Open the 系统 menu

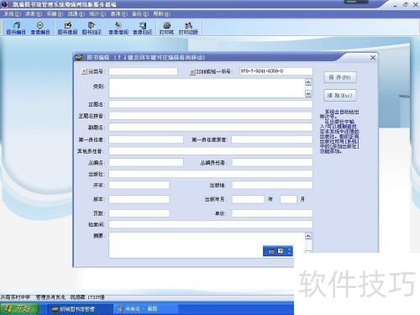click(12, 14)
